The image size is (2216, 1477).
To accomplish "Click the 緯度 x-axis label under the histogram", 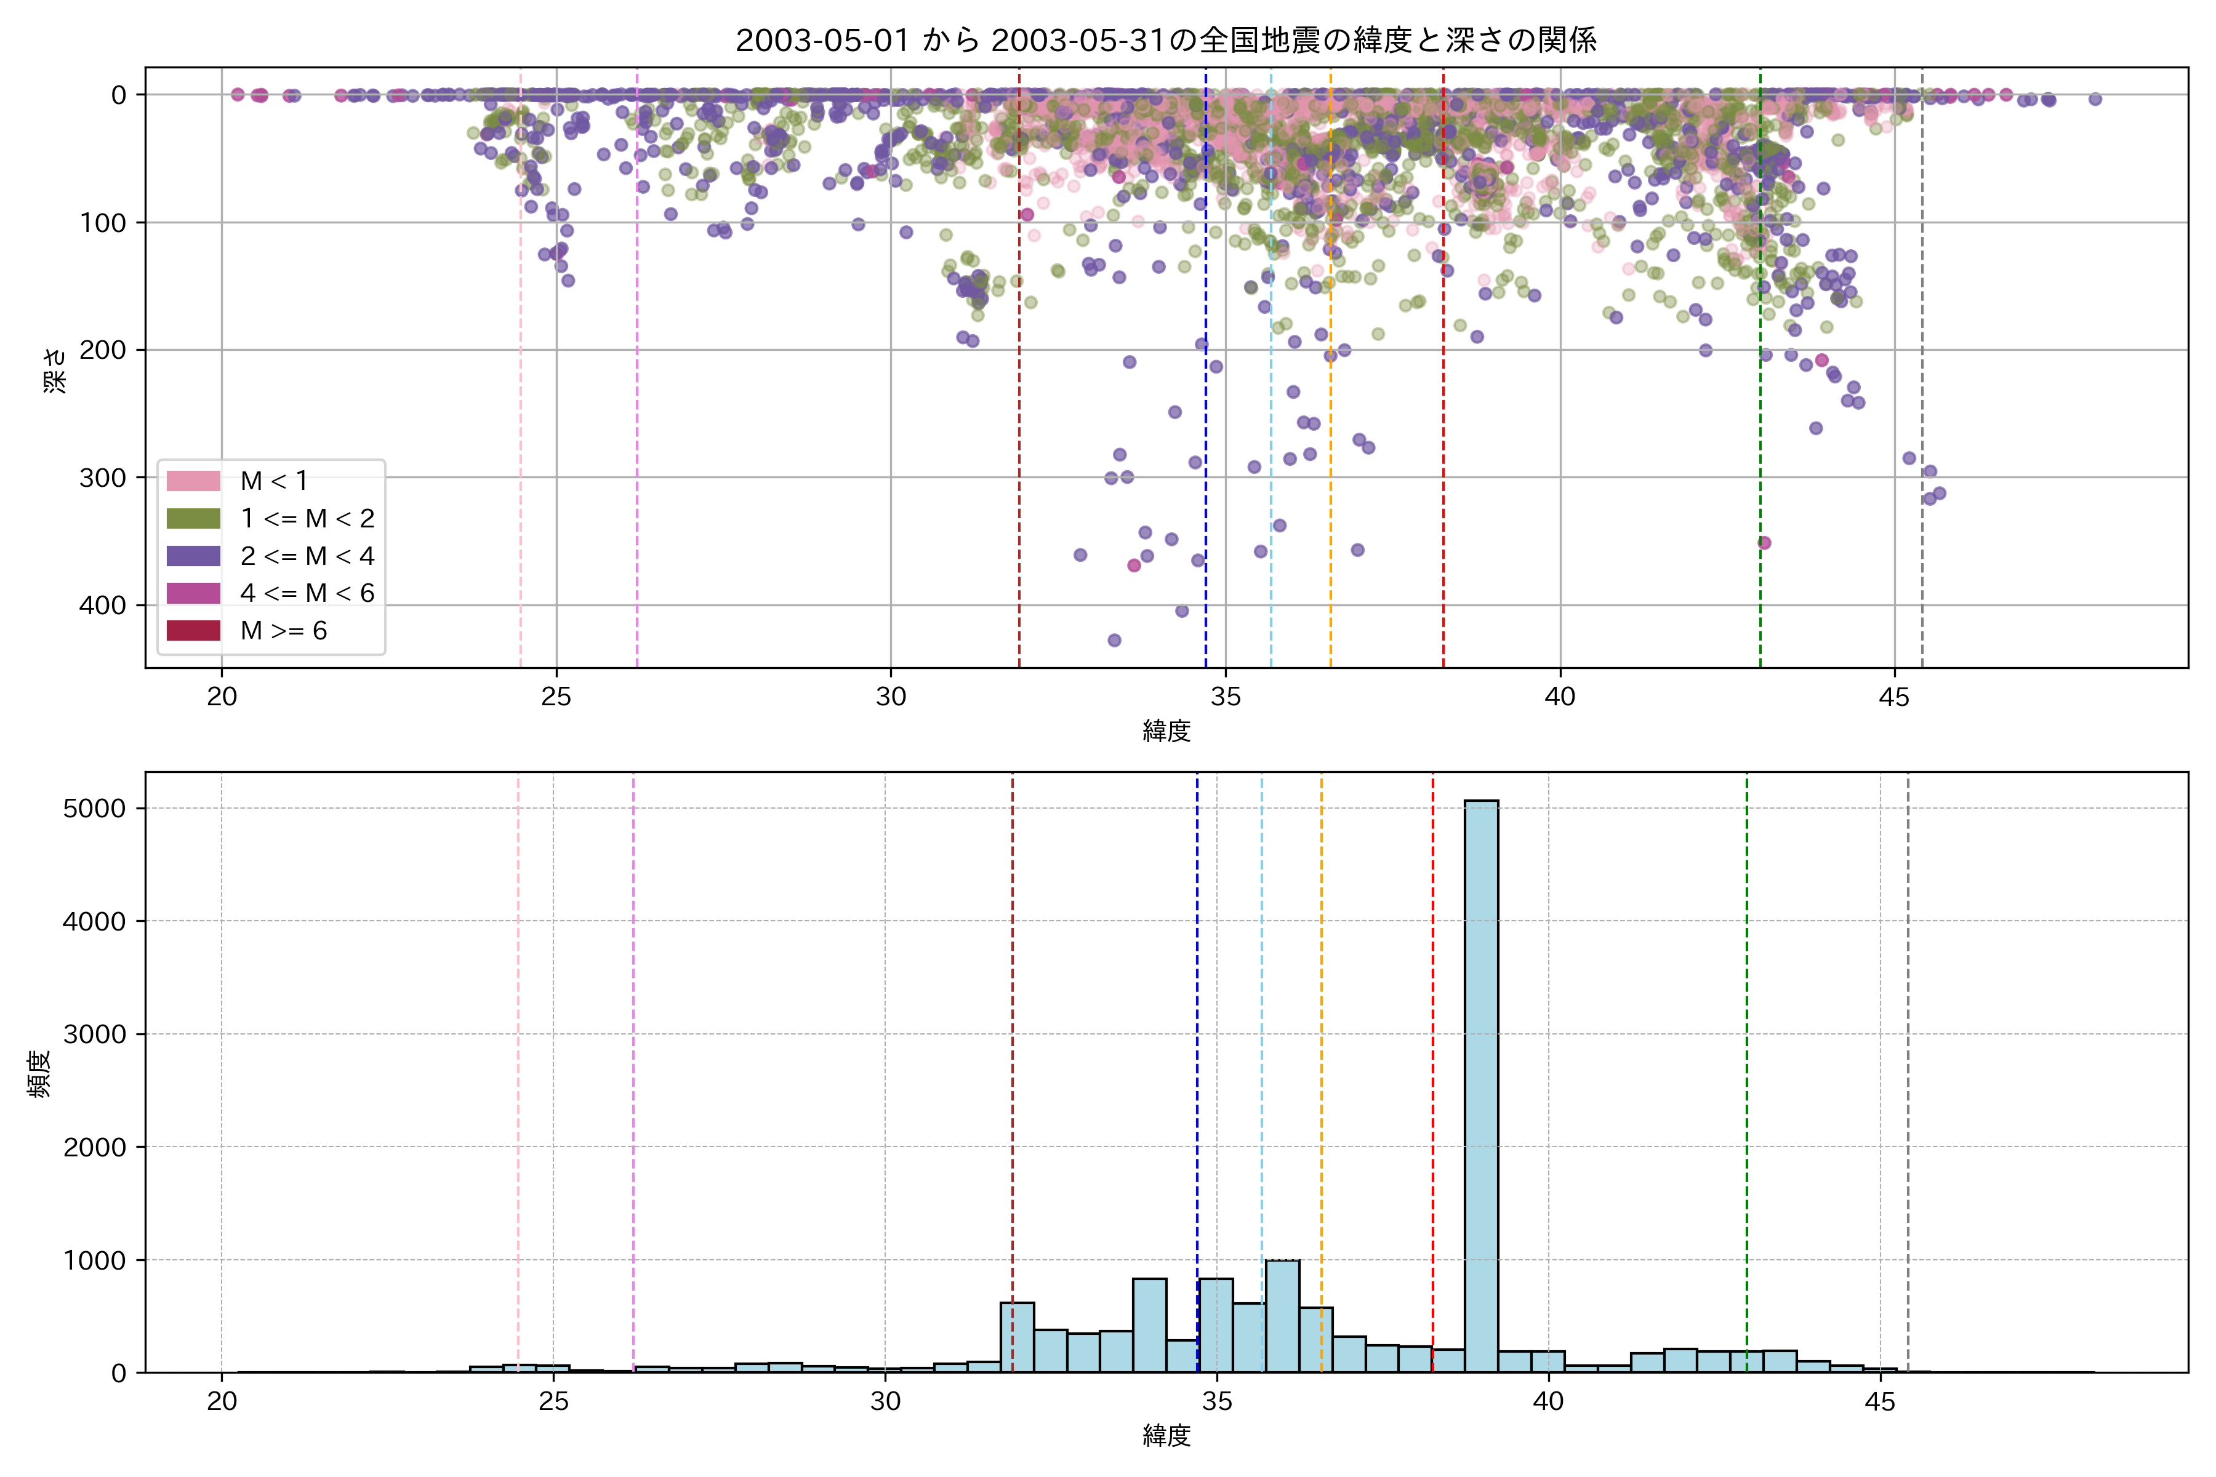I will (1166, 1436).
